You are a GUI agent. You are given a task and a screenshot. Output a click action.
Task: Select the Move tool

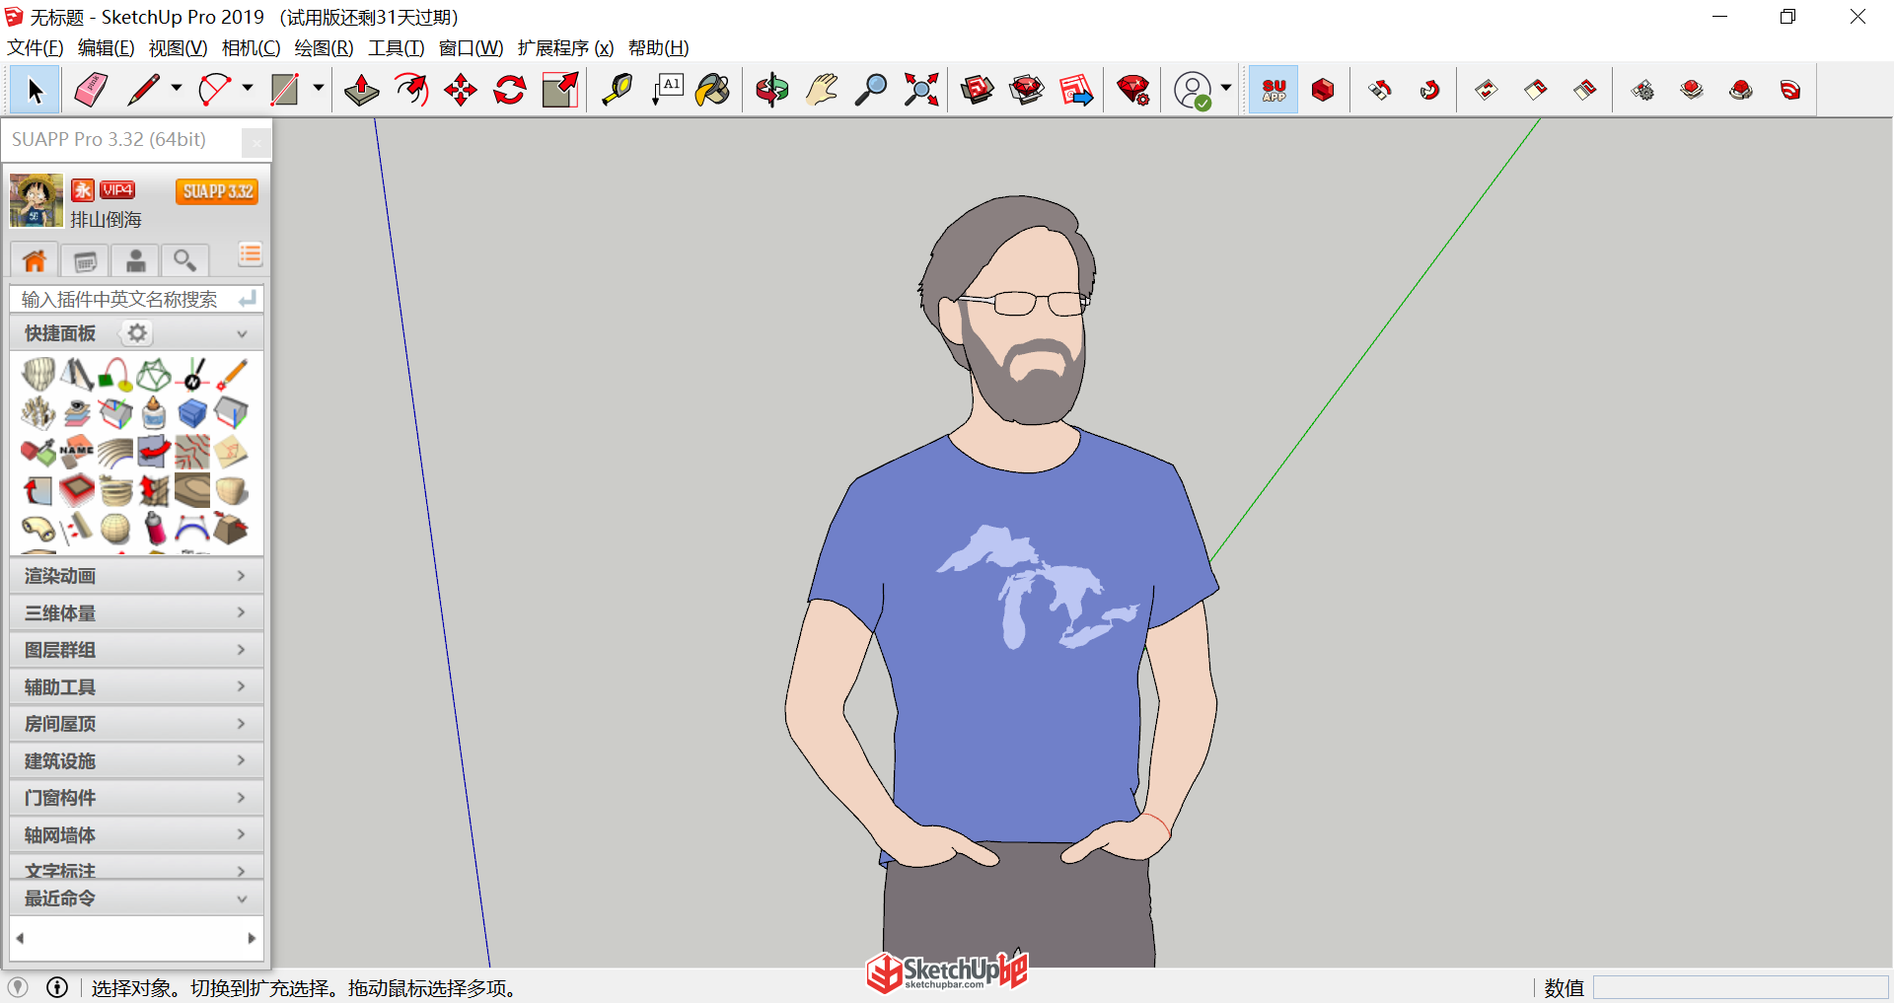(x=461, y=91)
